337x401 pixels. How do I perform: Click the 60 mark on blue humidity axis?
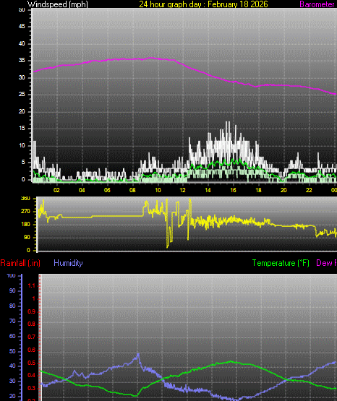[x=12, y=336]
